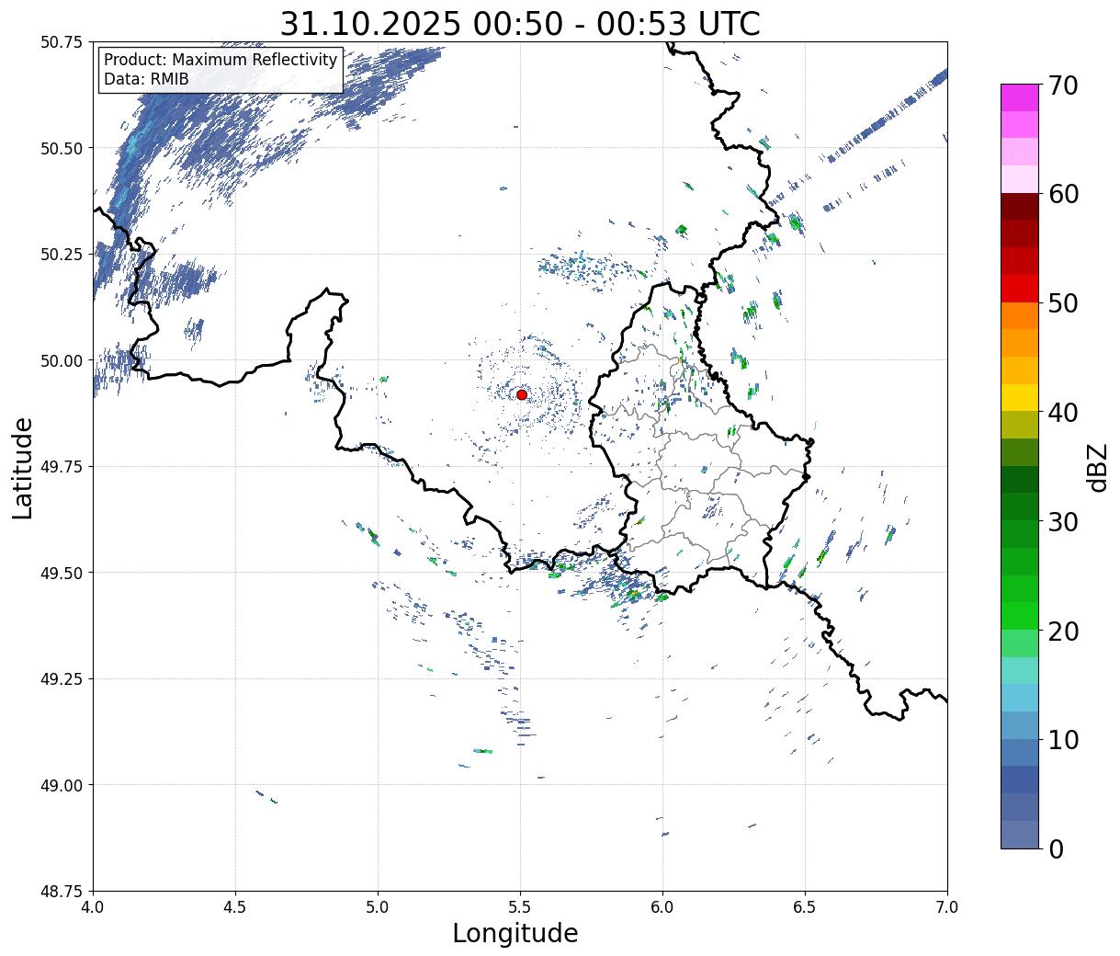This screenshot has width=1120, height=956.
Task: Click the longitude tick label '6.5'
Action: [805, 907]
